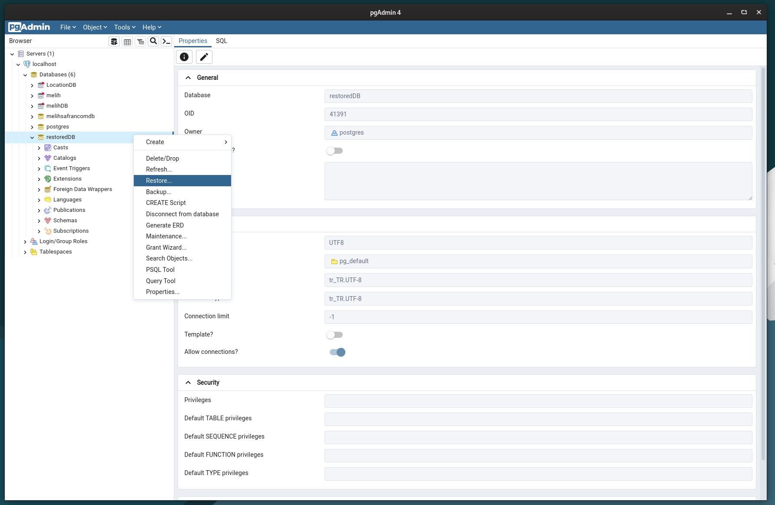
Task: Click the Privileges field
Action: tap(538, 401)
